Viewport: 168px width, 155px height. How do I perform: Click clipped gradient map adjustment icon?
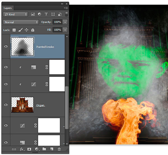pos(34,67)
